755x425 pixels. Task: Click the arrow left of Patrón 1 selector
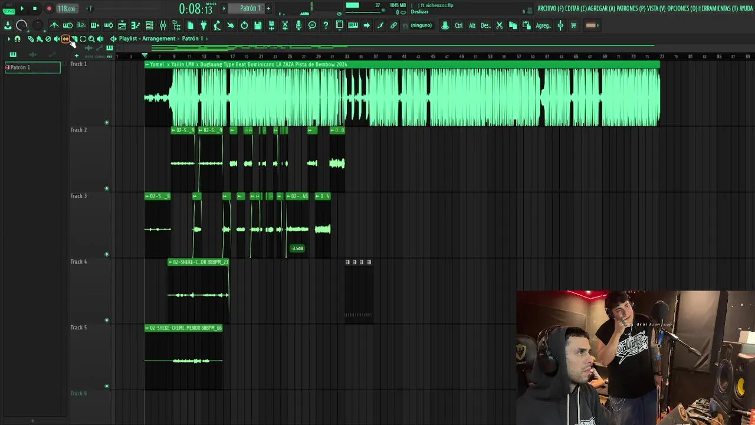click(x=224, y=8)
